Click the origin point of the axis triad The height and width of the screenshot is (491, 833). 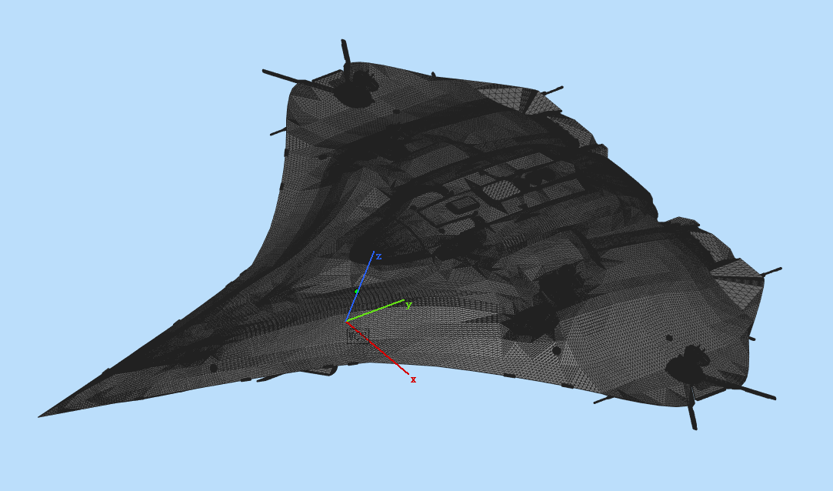tap(346, 322)
